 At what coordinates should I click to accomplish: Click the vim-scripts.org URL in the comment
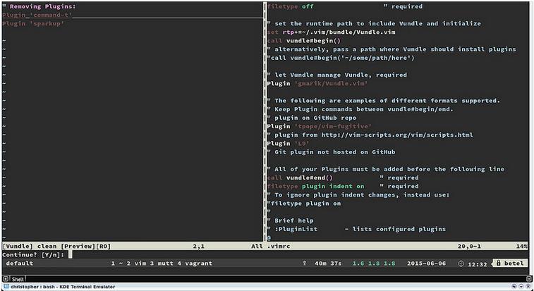(397, 135)
